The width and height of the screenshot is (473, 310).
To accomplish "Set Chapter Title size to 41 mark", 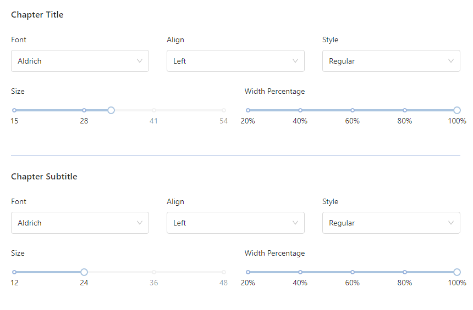I will [154, 110].
